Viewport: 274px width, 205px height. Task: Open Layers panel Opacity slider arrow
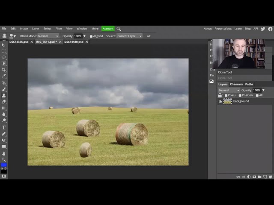pyautogui.click(x=263, y=90)
